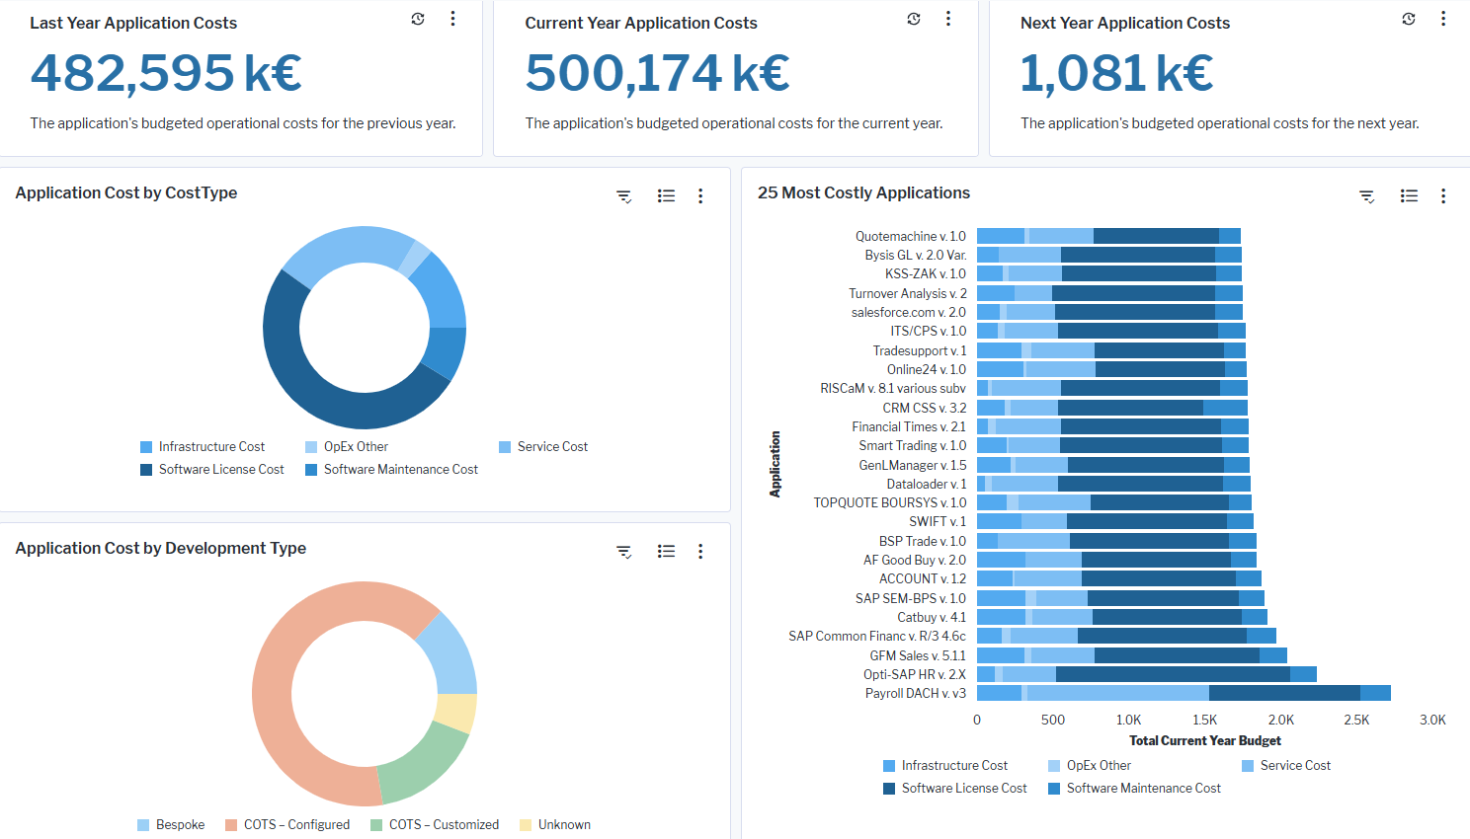This screenshot has width=1470, height=839.
Task: Select the Payroll DACH v. v3 bar
Action: [x=1184, y=694]
